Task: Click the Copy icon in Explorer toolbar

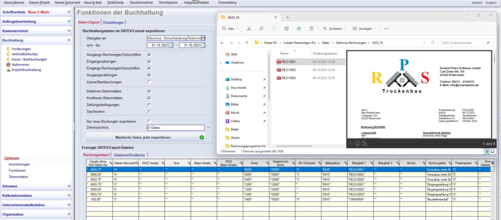Action: [x=261, y=29]
